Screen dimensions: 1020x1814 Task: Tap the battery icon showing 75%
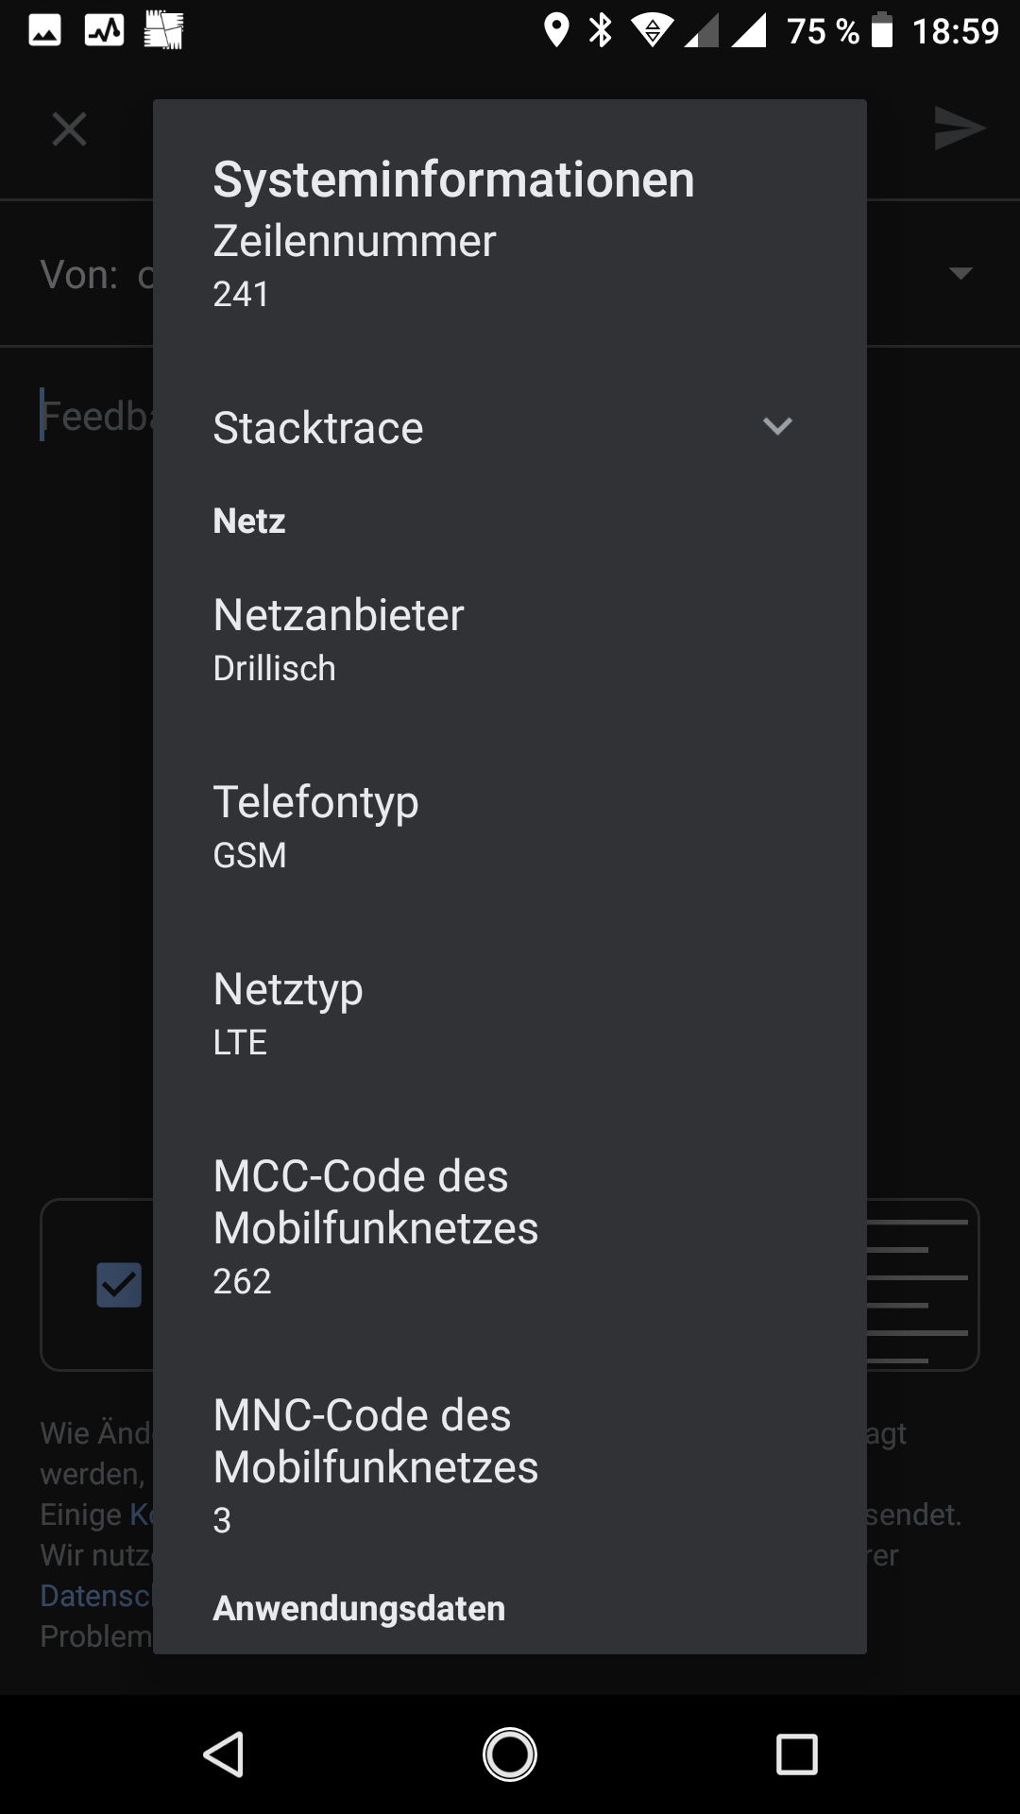(883, 30)
